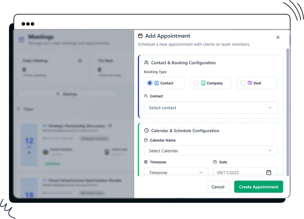The image size is (304, 219).
Task: Click the people icon in Contact & Booking Configuration
Action: pyautogui.click(x=146, y=63)
